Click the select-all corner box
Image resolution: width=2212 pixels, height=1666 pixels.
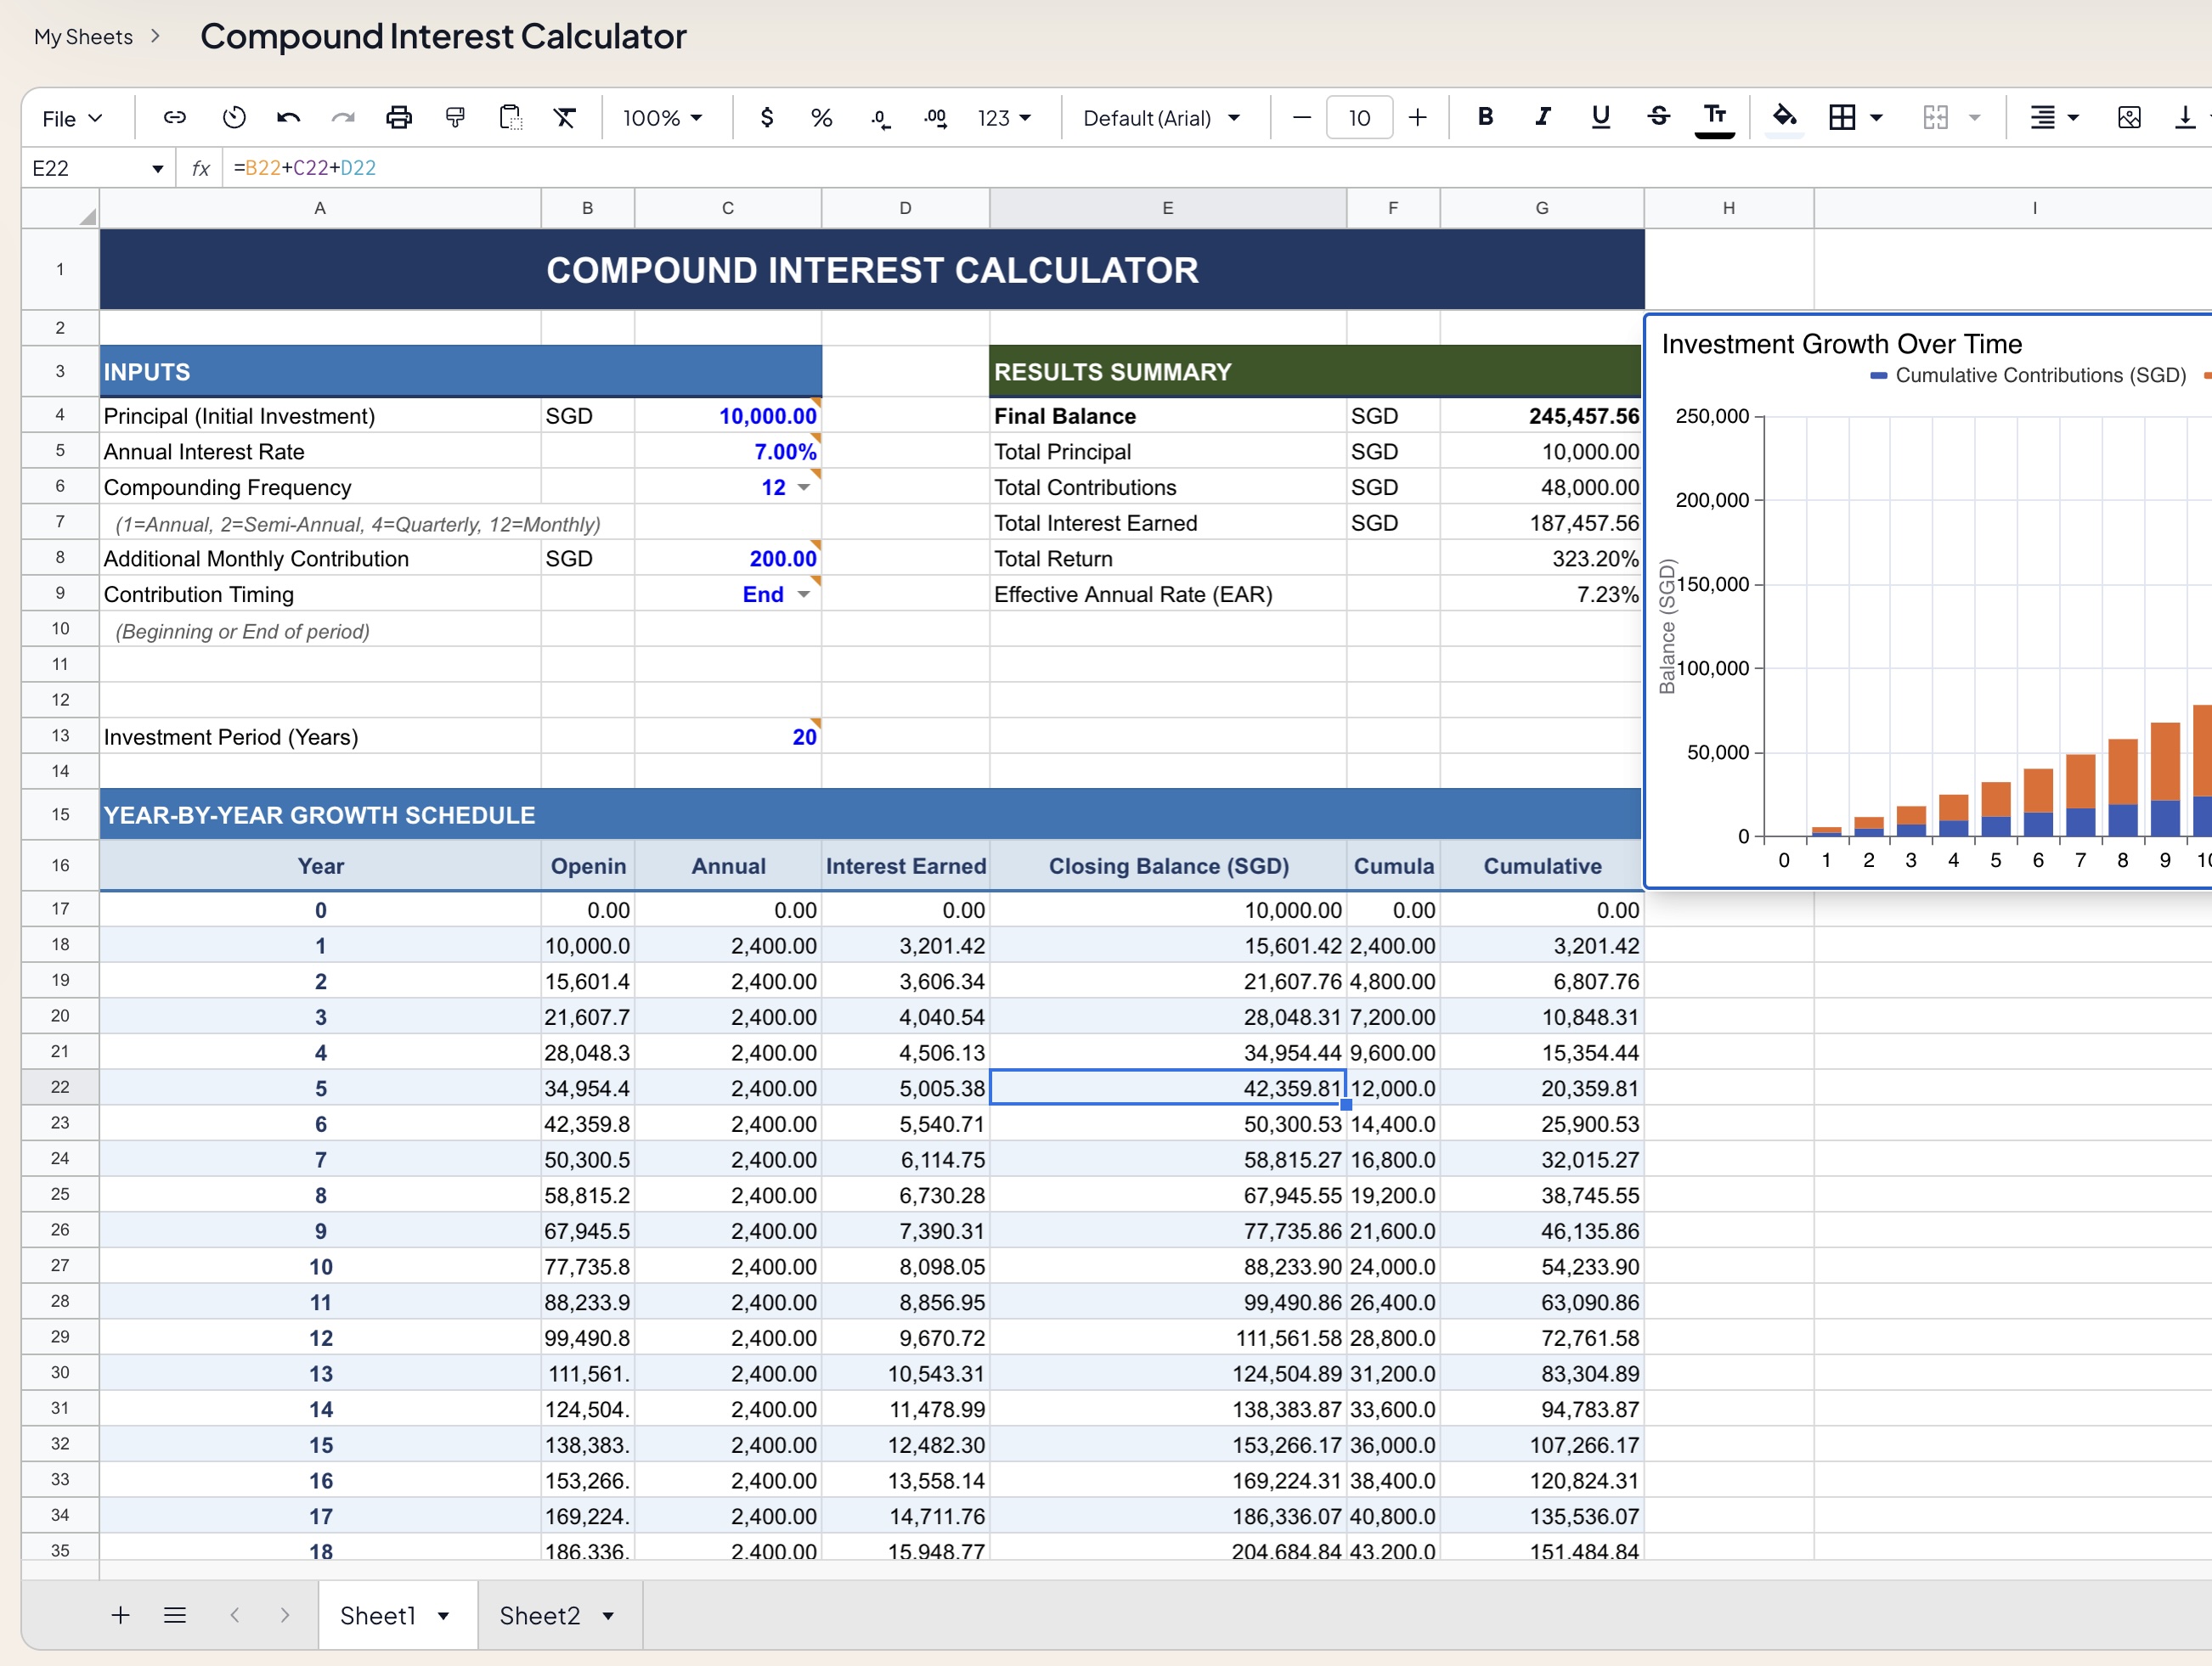coord(60,208)
